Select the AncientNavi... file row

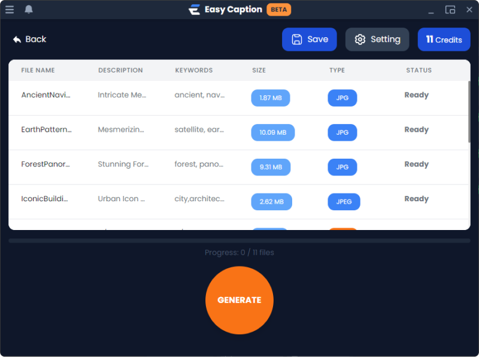pyautogui.click(x=238, y=98)
